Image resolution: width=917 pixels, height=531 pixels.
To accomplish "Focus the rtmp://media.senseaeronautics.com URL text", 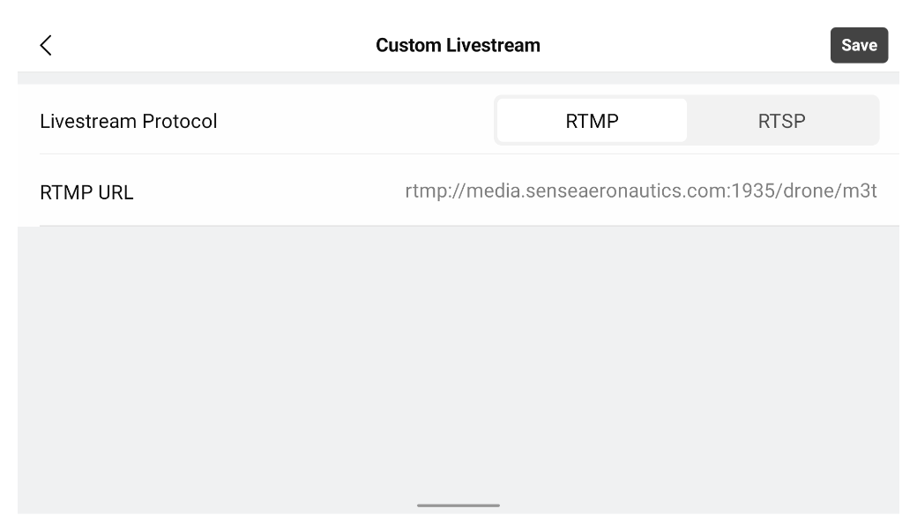I will coord(641,191).
